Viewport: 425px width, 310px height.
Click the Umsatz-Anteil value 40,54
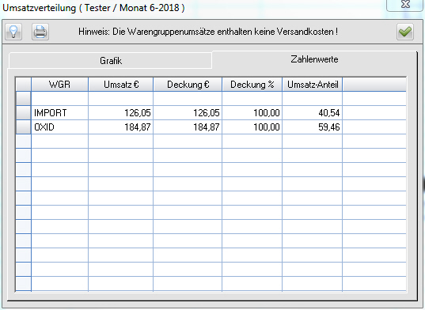point(313,112)
